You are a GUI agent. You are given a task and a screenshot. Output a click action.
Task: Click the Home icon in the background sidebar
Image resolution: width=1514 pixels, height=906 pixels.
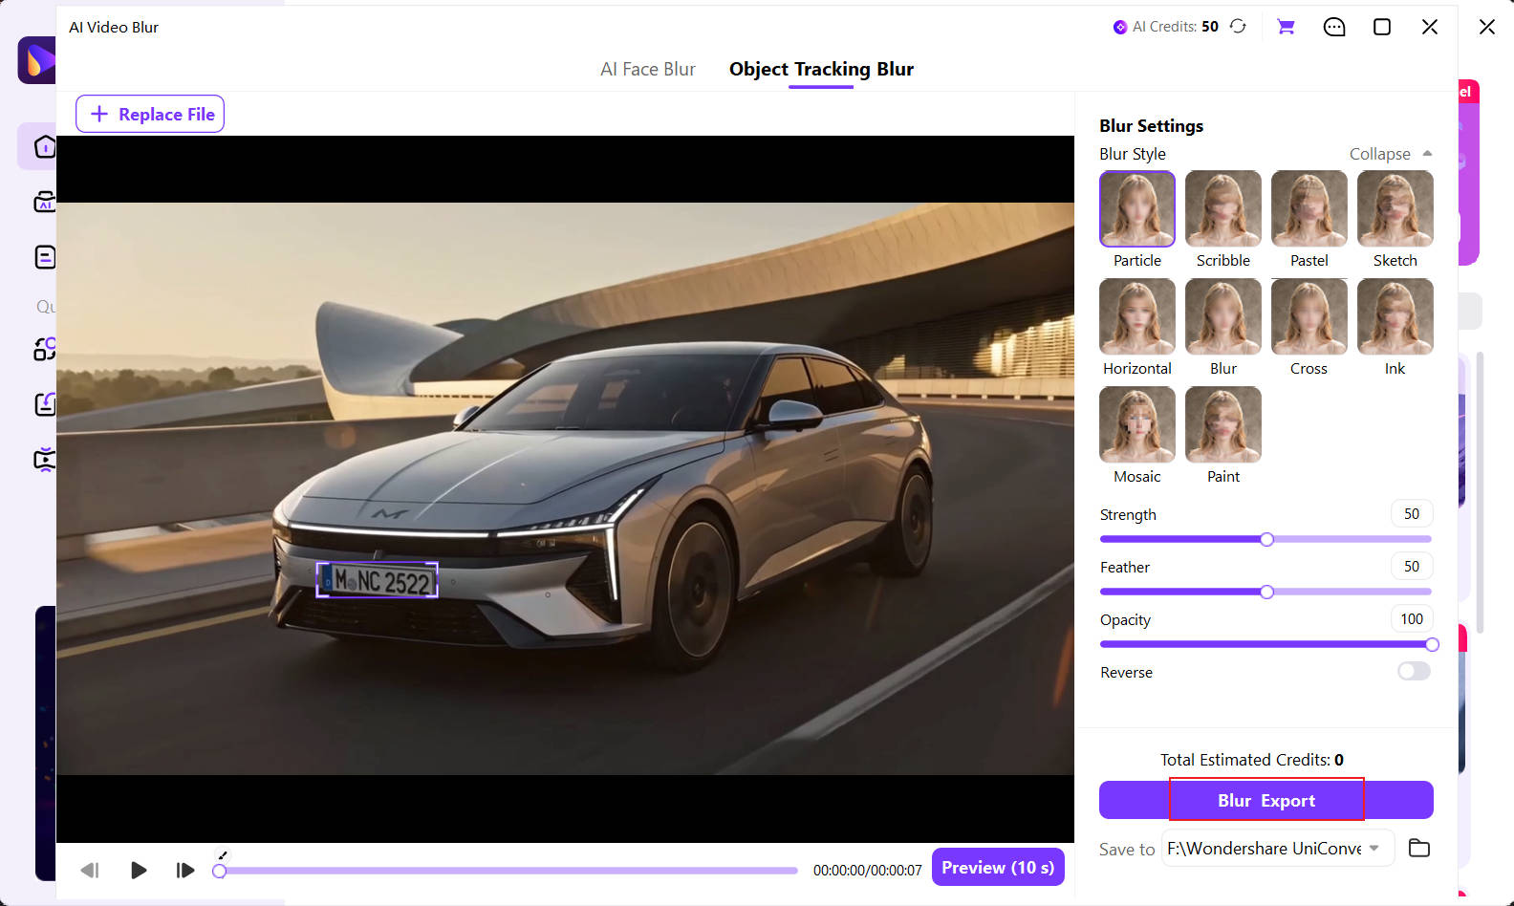pos(45,146)
